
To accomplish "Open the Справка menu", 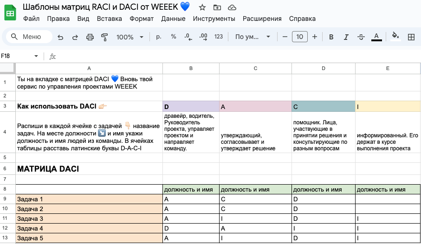I will click(x=302, y=19).
